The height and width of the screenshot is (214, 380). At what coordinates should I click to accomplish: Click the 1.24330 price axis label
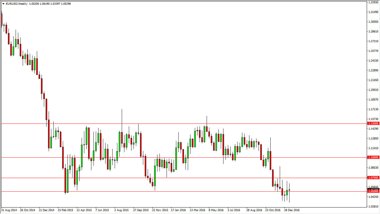tap(373, 61)
